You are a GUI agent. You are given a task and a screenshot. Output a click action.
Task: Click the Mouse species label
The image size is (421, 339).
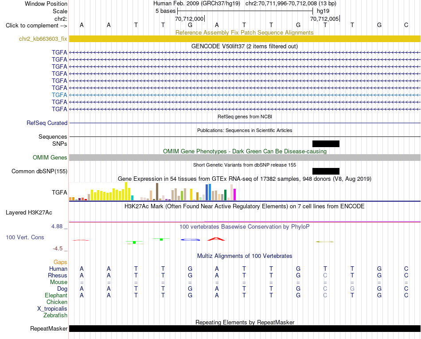(58, 282)
